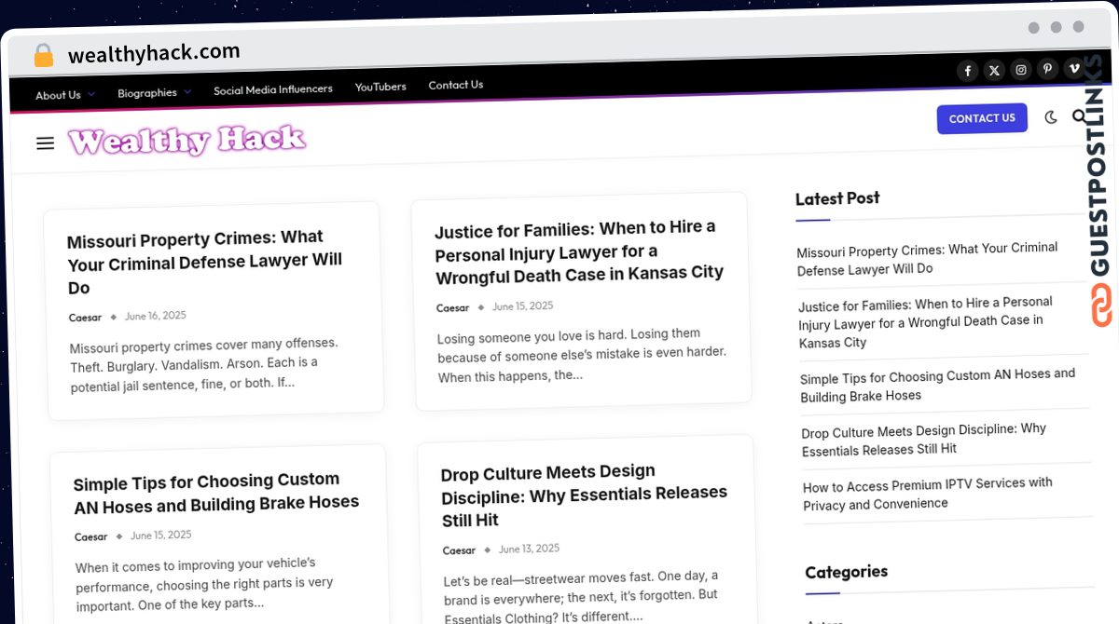The width and height of the screenshot is (1119, 624).
Task: Open the Vimeo social icon
Action: 1074,68
